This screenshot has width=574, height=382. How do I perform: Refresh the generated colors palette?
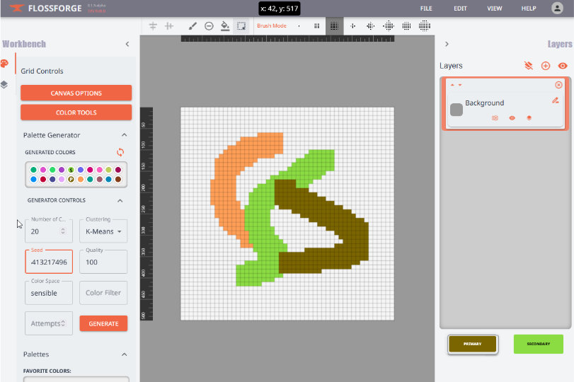point(120,152)
